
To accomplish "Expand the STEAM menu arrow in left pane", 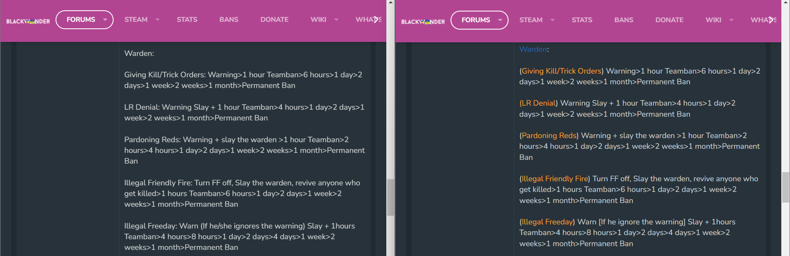I will pyautogui.click(x=157, y=20).
